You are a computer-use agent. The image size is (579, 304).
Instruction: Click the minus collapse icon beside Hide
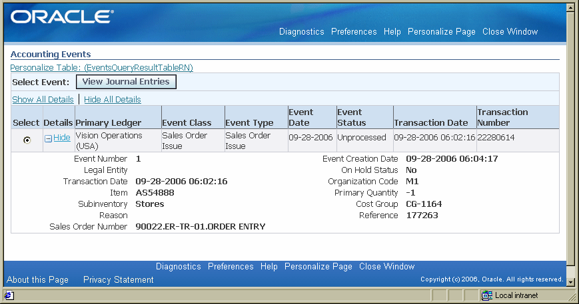(x=49, y=138)
